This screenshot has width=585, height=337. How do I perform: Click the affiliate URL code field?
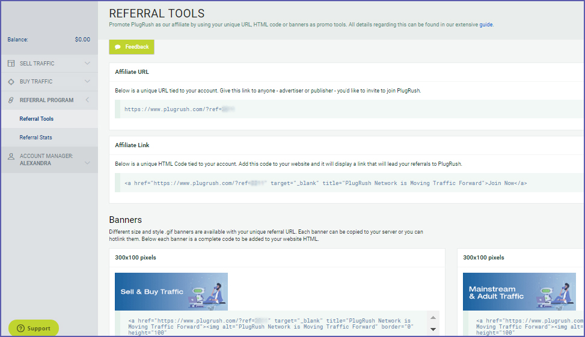point(349,109)
